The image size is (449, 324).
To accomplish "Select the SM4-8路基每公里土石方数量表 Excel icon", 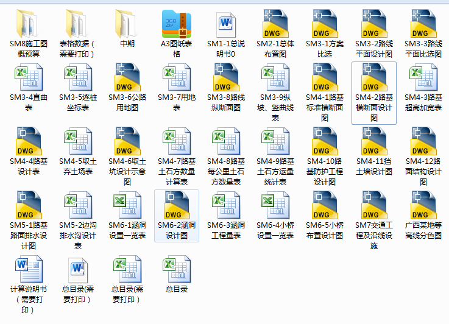I will (x=226, y=141).
